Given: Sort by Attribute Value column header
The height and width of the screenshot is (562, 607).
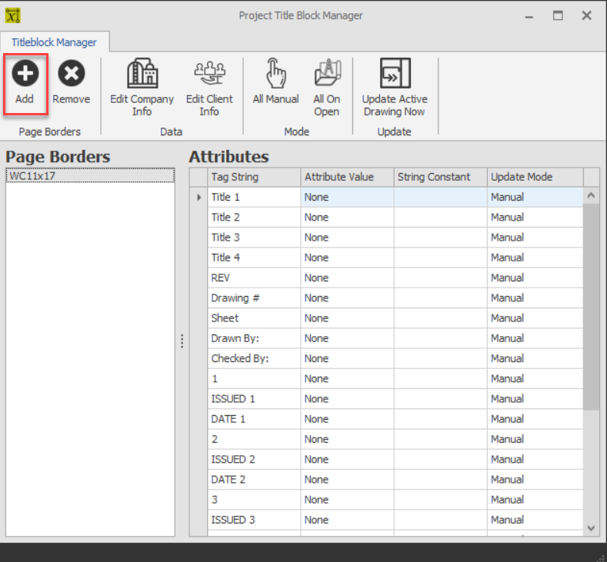Looking at the screenshot, I should (x=347, y=177).
